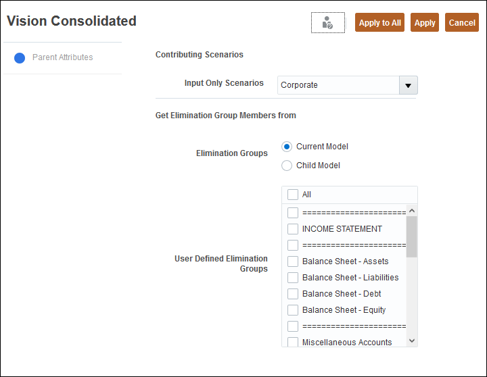
Task: Click the Elimination Groups label
Action: point(232,153)
